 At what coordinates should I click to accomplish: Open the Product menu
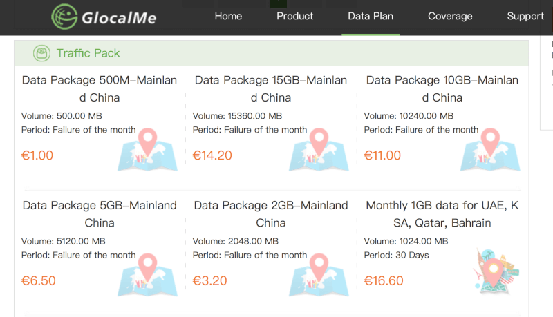(x=294, y=16)
